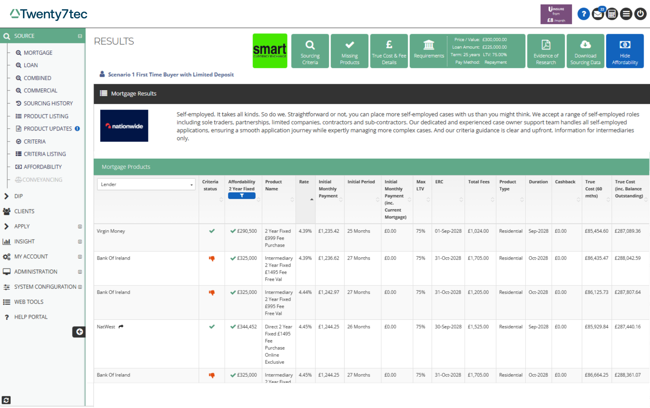Open Requirements
This screenshot has height=408, width=650.
[429, 51]
